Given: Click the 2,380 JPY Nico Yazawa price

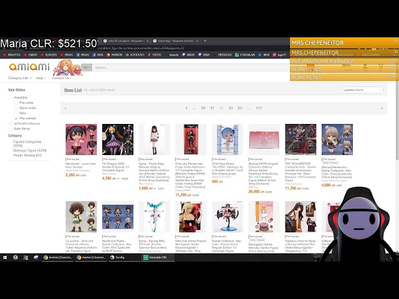Looking at the screenshot, I should tap(72, 175).
